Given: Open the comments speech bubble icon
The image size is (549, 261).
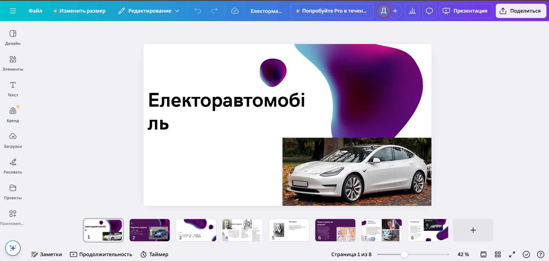Looking at the screenshot, I should pyautogui.click(x=429, y=11).
